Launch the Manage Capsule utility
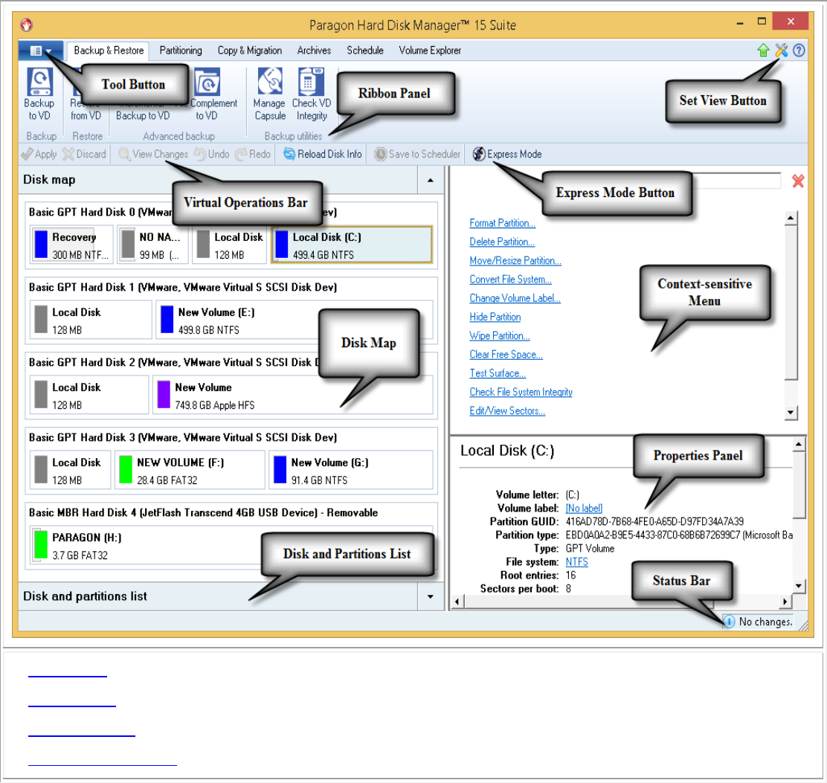Image resolution: width=827 pixels, height=783 pixels. point(269,95)
